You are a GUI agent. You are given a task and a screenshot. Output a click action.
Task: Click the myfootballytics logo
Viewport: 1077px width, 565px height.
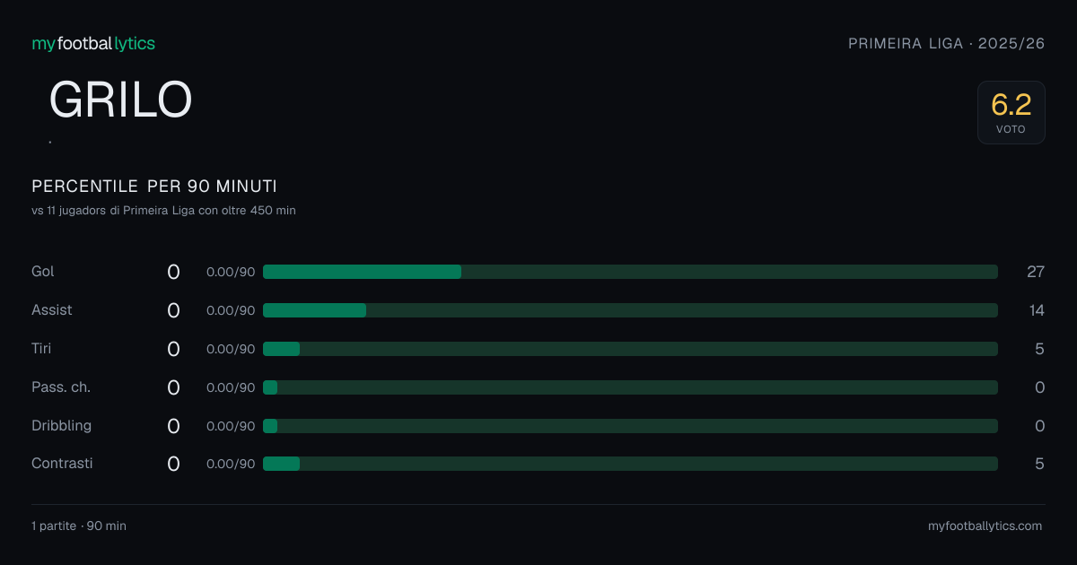click(x=93, y=43)
